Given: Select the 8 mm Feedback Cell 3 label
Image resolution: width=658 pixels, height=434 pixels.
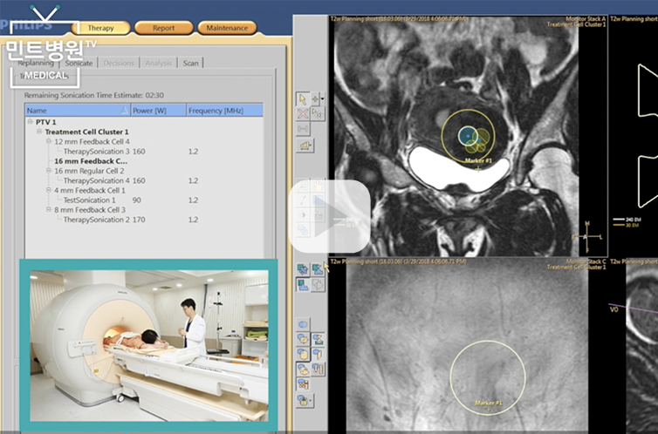Looking at the screenshot, I should (90, 209).
